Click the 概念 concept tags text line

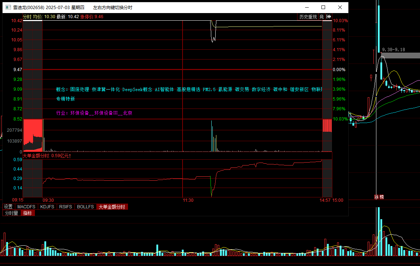tap(189, 89)
